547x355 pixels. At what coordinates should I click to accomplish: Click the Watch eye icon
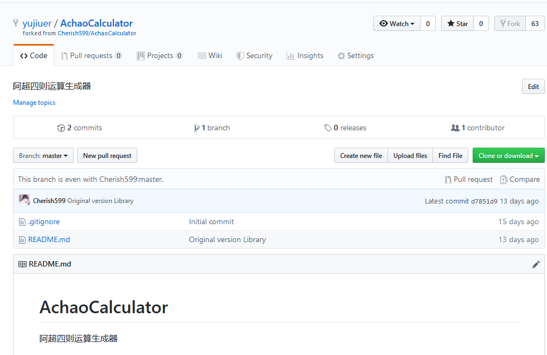click(384, 23)
